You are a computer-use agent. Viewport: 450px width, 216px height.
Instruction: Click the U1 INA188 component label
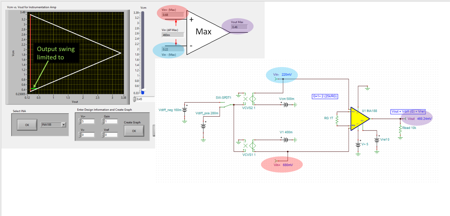click(369, 111)
